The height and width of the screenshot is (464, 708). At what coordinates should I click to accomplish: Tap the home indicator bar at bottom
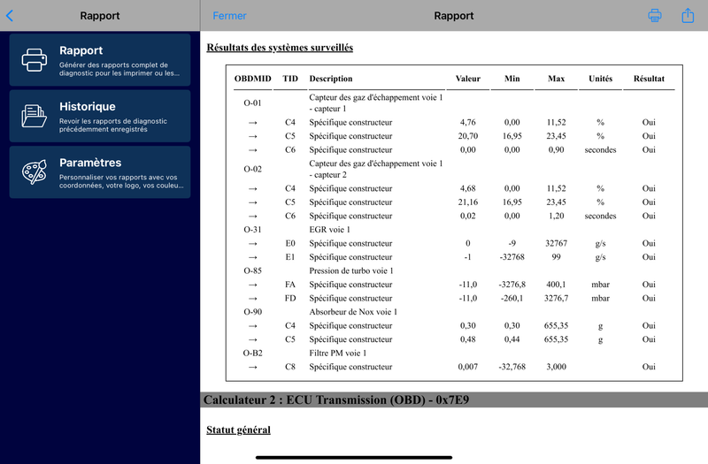coord(354,457)
